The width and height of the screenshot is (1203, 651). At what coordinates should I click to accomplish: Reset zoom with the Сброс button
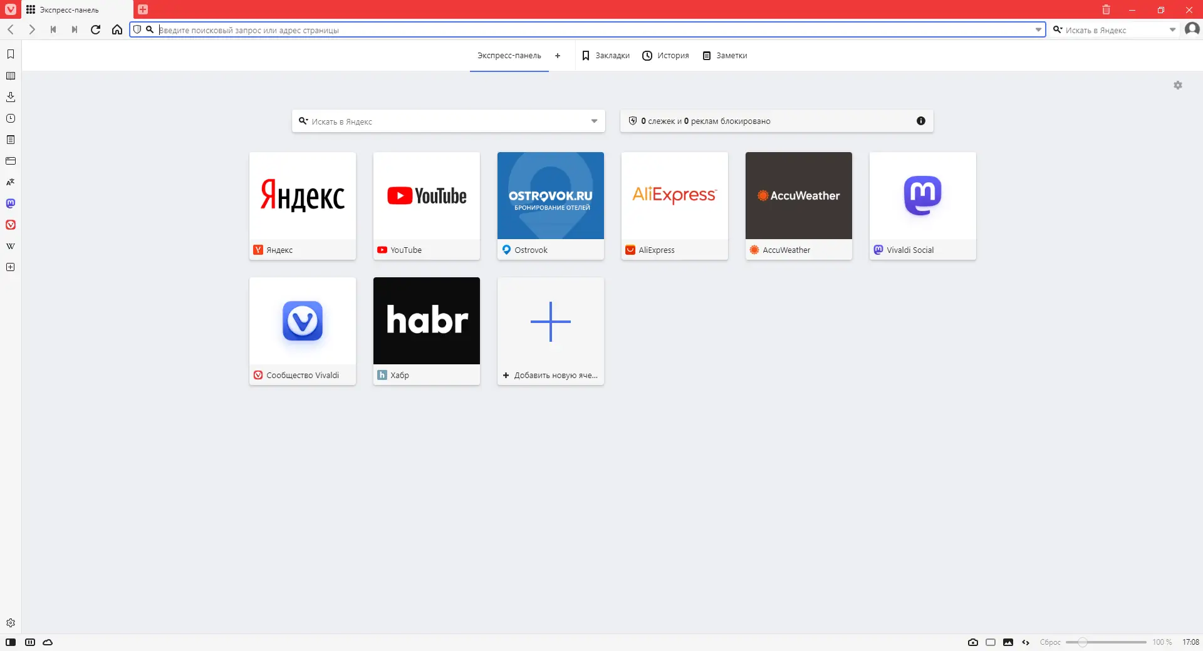click(1050, 642)
